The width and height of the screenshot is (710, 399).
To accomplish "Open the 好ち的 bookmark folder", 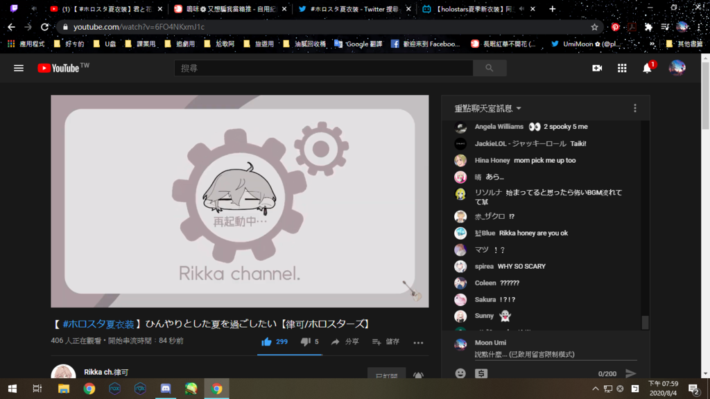I will (x=69, y=44).
